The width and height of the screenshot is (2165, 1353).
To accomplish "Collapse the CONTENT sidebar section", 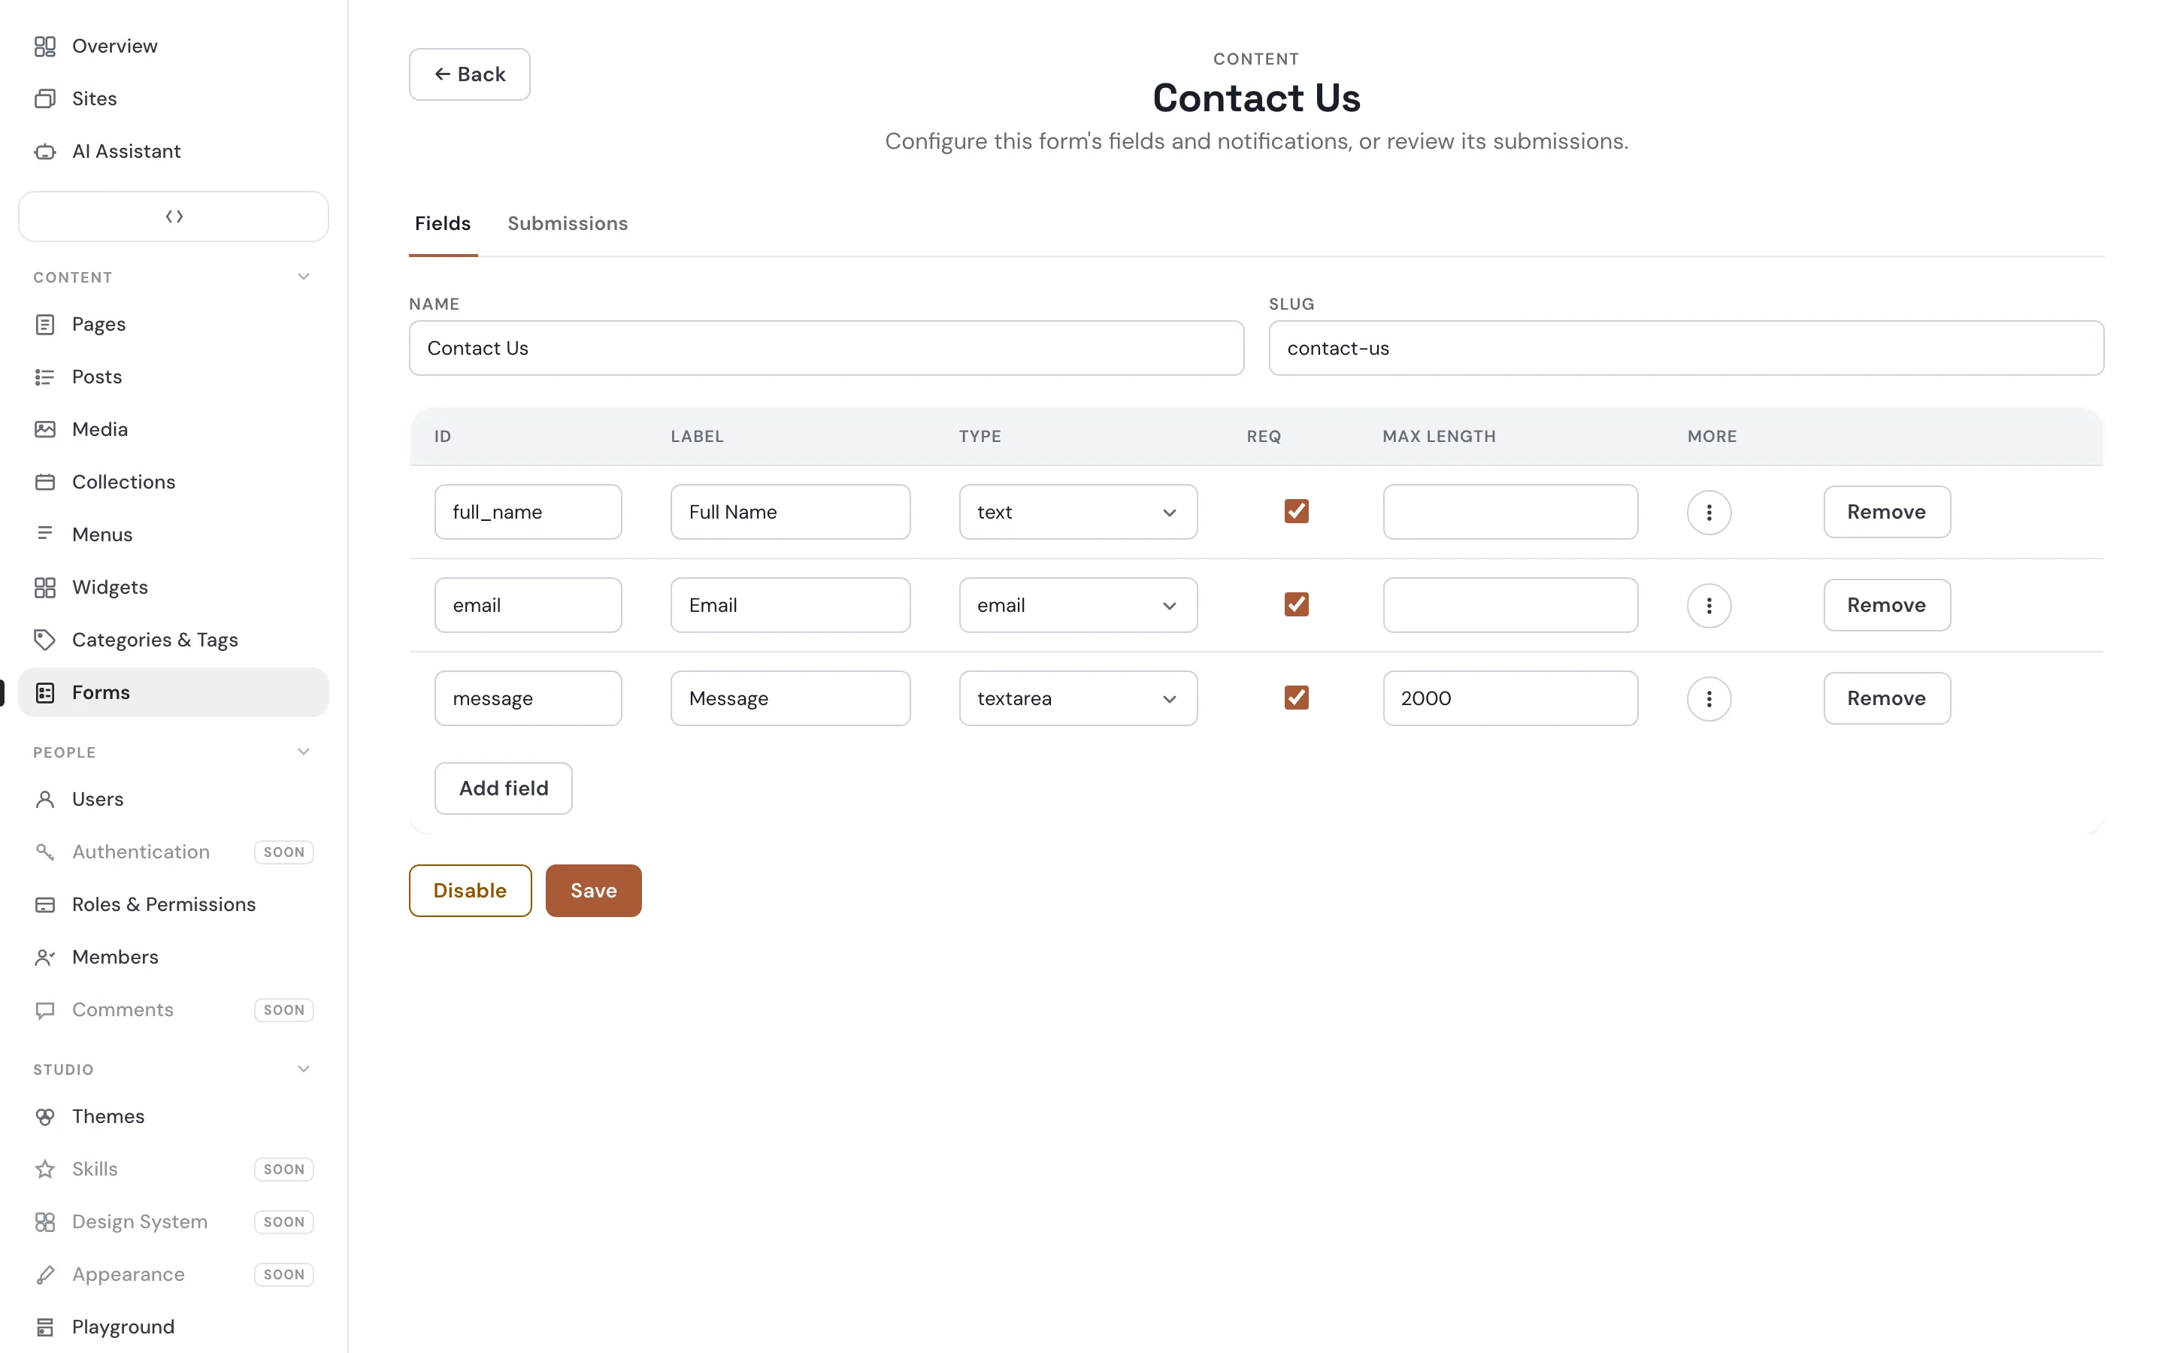I will tap(303, 277).
